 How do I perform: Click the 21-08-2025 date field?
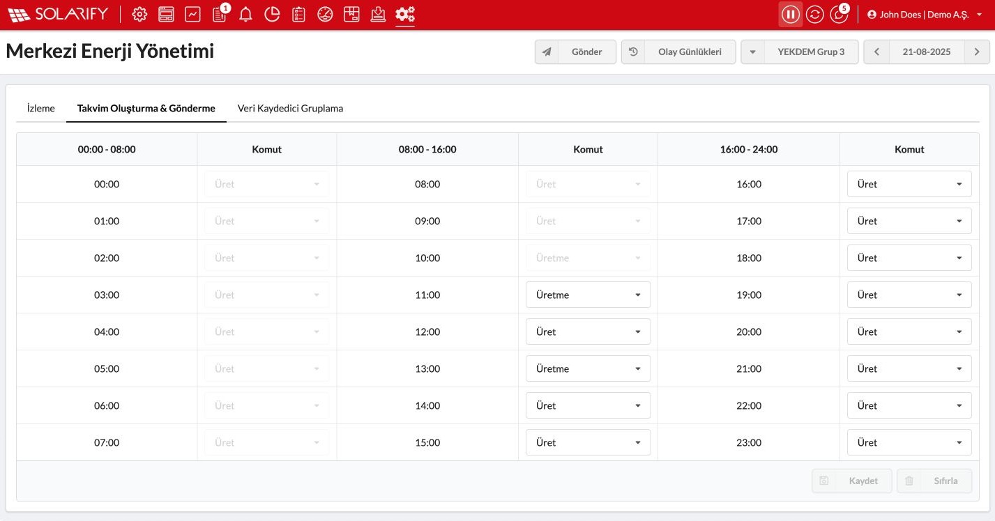[x=926, y=52]
